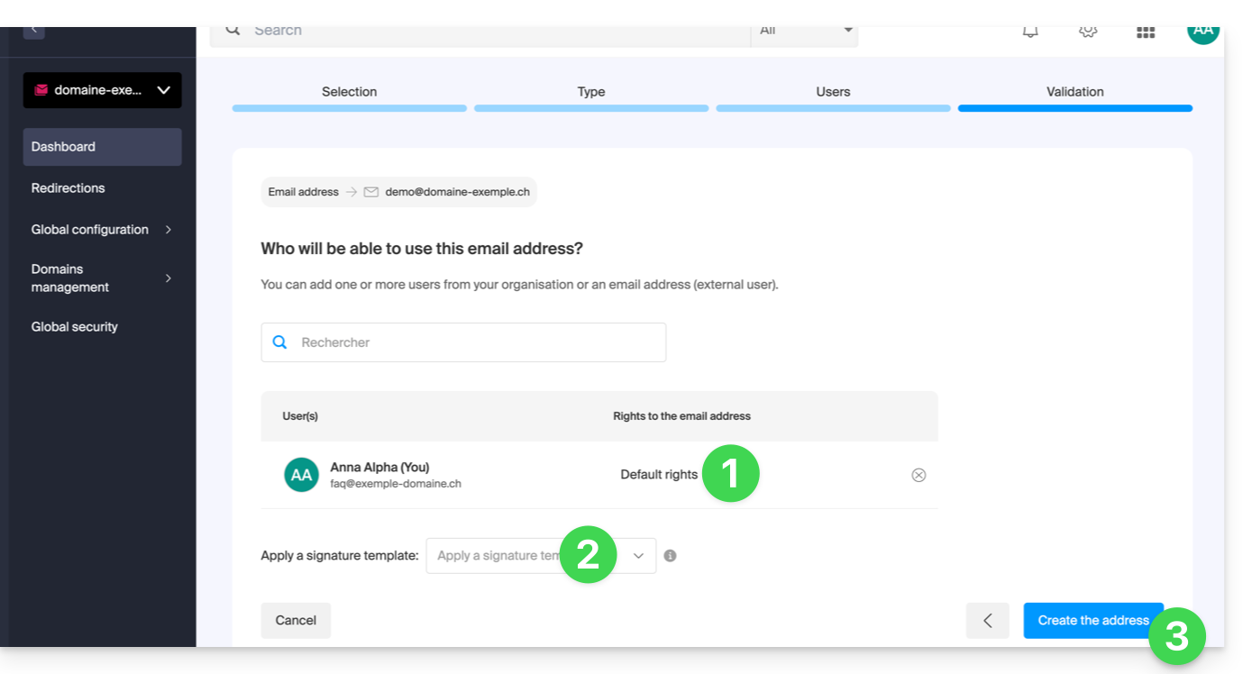
Task: Open Global security in the sidebar
Action: point(75,327)
